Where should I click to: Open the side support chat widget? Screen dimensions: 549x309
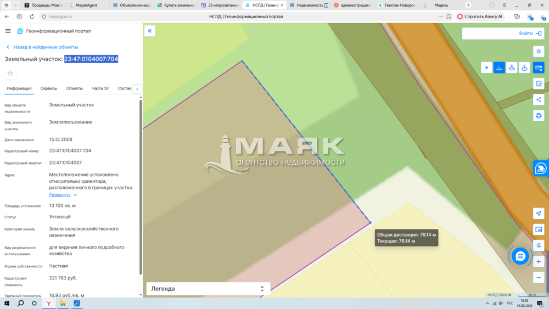point(541,168)
